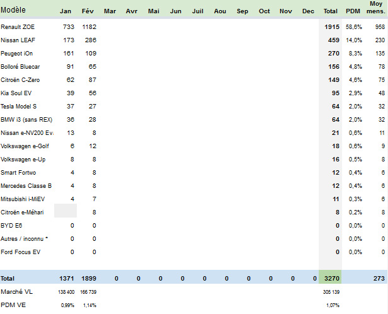This screenshot has height=314, width=388.
Task: Click Renault ZOE January value 733
Action: (x=69, y=26)
